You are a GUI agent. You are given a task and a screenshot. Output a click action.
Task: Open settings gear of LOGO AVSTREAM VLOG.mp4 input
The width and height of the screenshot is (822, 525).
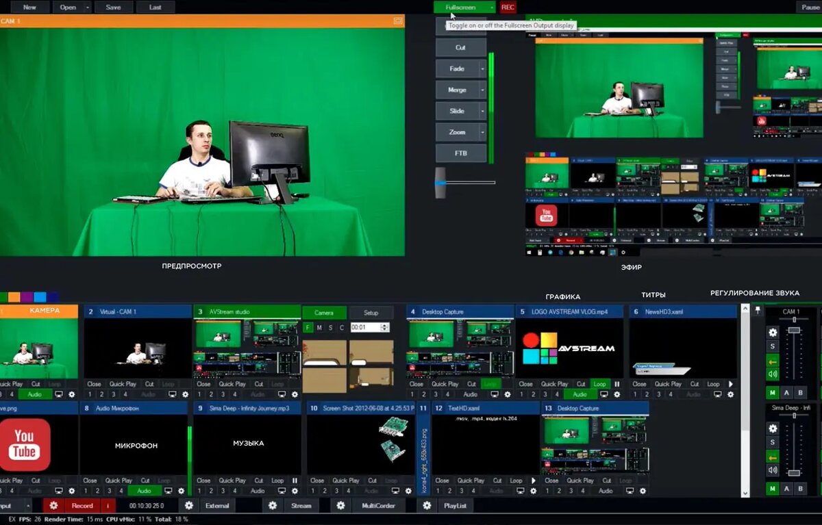[617, 394]
